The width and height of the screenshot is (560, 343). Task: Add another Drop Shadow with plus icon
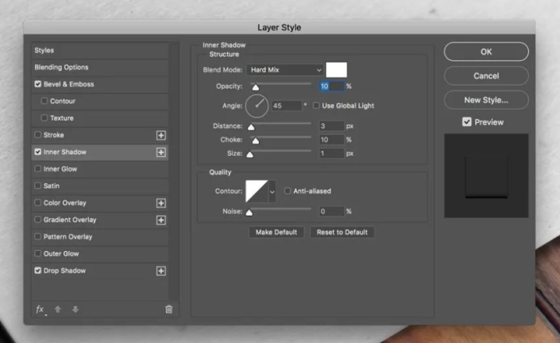[161, 271]
